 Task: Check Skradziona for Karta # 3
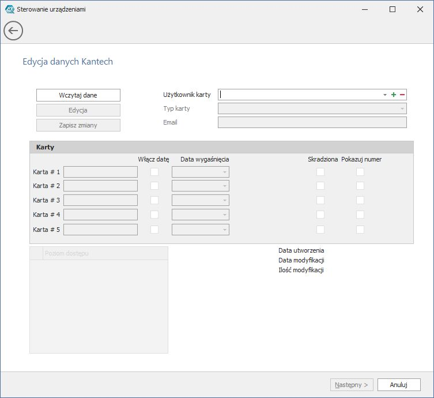pyautogui.click(x=320, y=200)
